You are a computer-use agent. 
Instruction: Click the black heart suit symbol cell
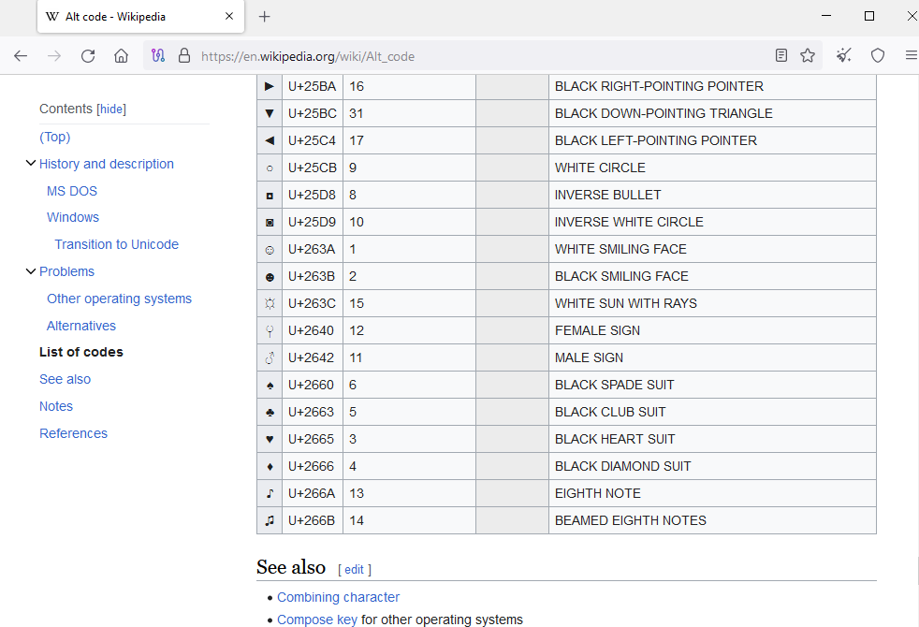(270, 440)
